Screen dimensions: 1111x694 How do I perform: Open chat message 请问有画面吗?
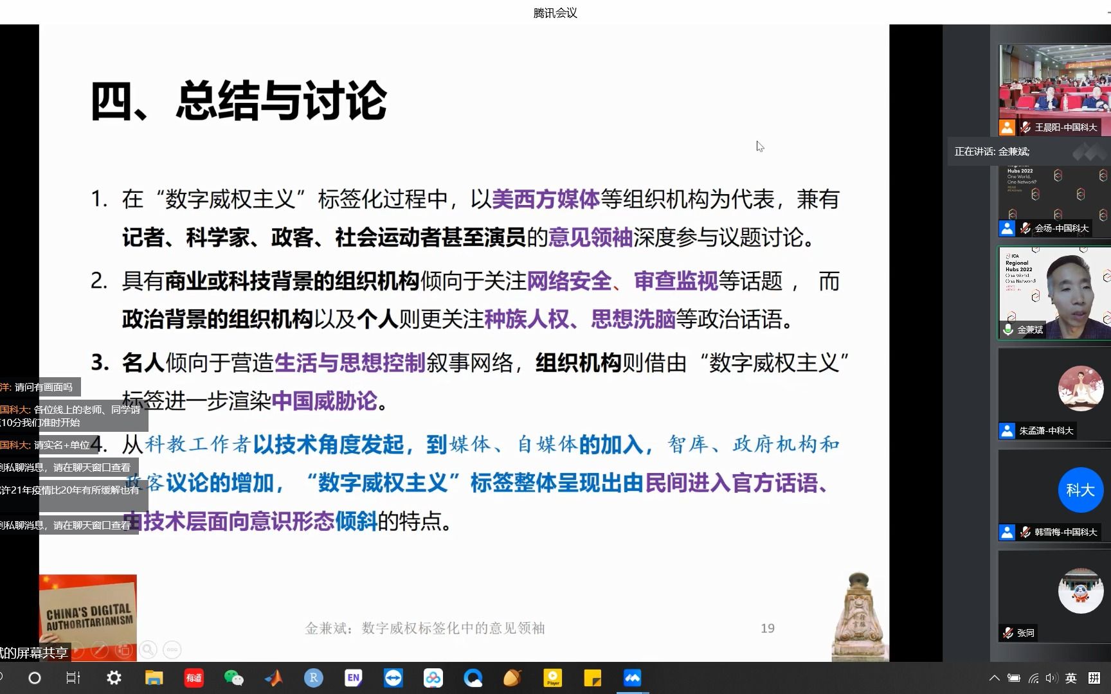(x=43, y=387)
